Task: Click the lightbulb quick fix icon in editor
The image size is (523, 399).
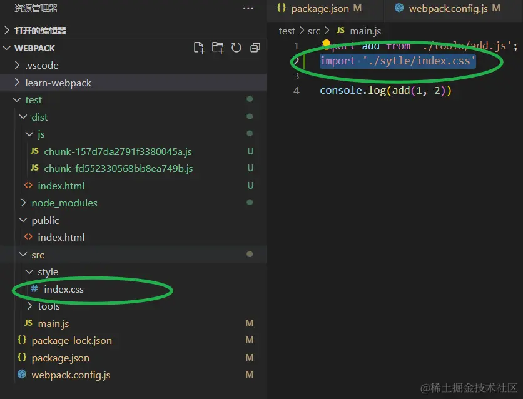Action: click(x=326, y=43)
